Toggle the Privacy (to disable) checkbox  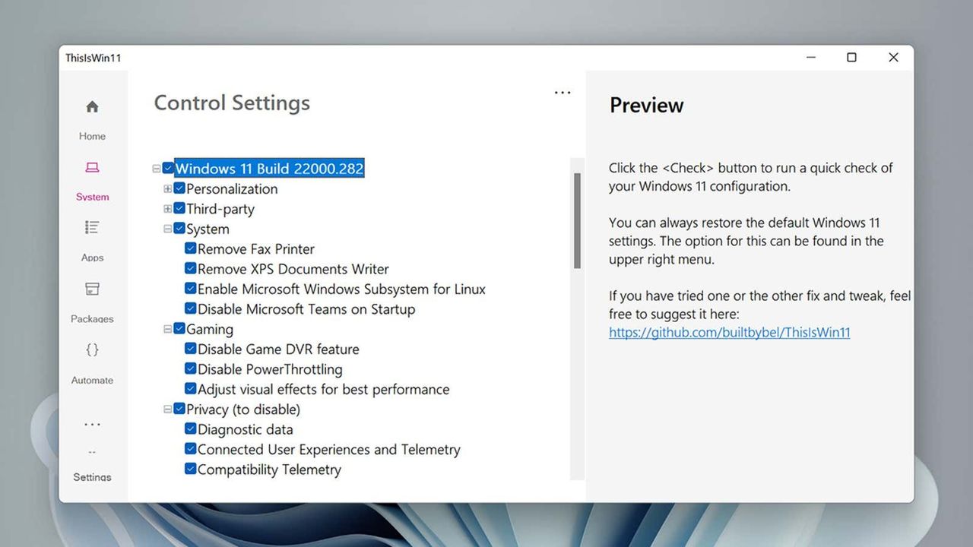point(179,409)
